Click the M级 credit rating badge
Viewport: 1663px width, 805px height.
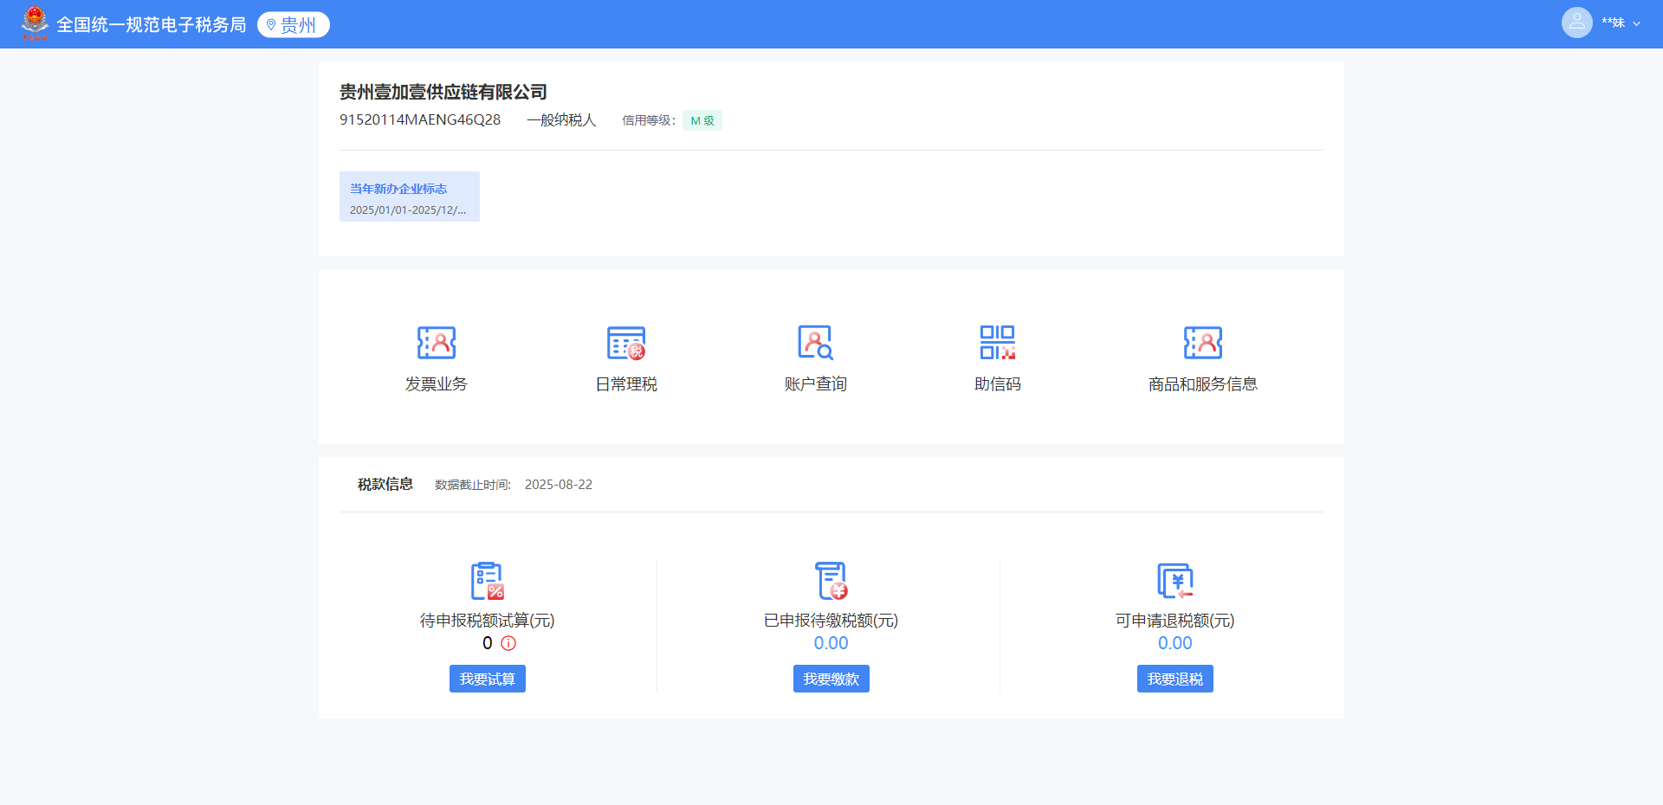(x=702, y=120)
